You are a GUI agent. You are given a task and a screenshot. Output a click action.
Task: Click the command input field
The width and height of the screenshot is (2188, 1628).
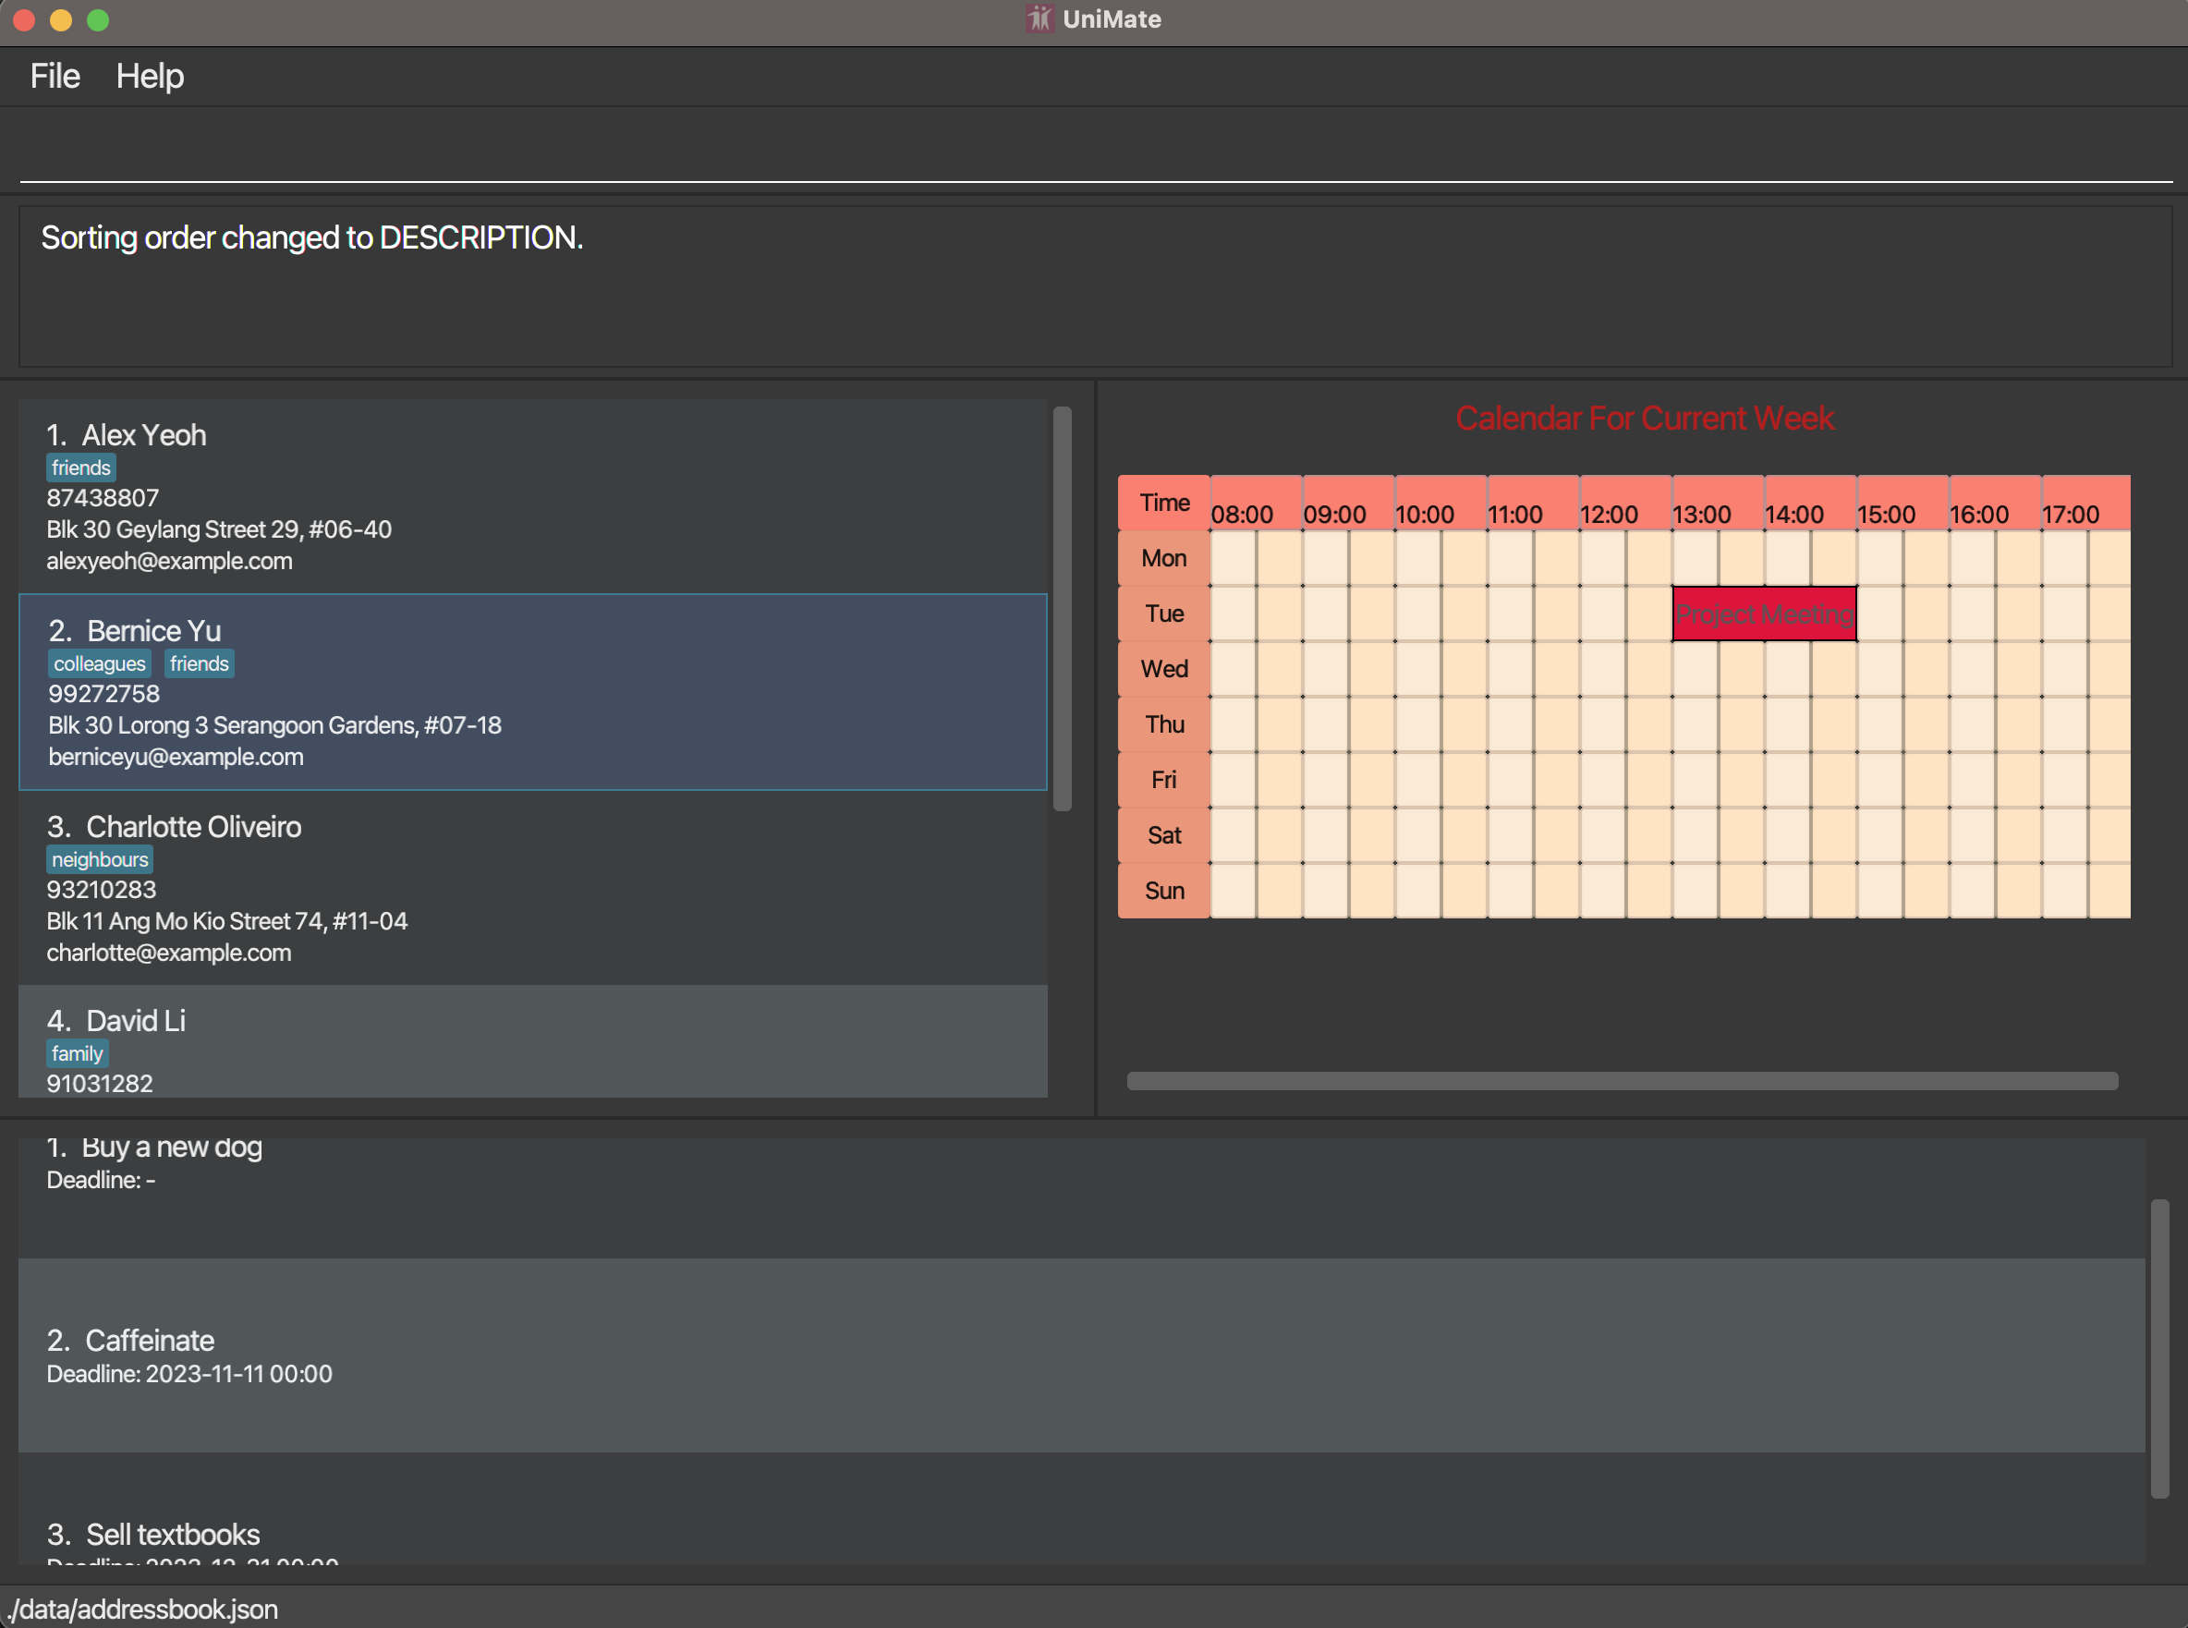(1096, 152)
